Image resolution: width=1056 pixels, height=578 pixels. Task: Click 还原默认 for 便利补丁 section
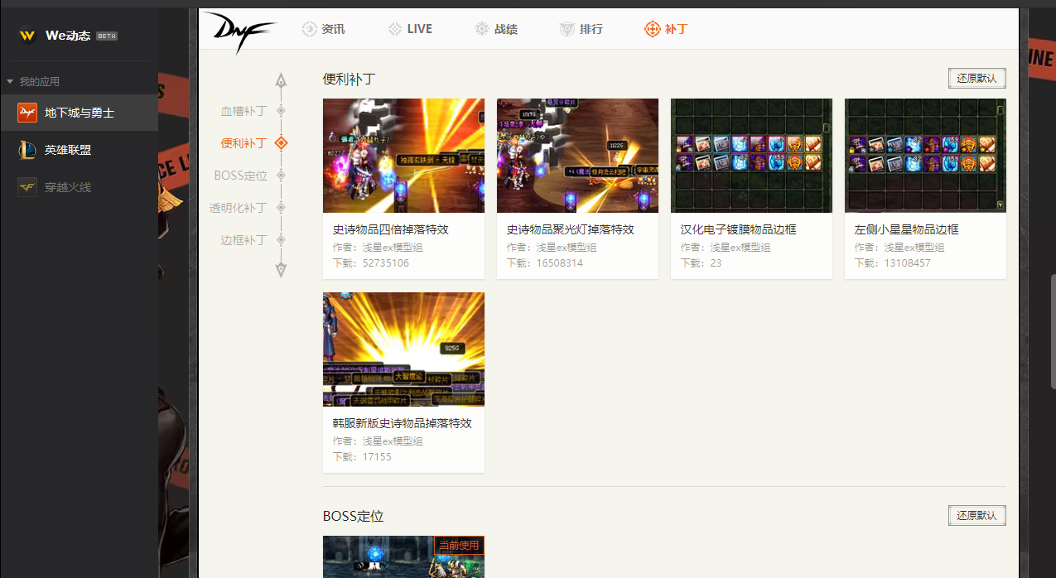pyautogui.click(x=977, y=79)
